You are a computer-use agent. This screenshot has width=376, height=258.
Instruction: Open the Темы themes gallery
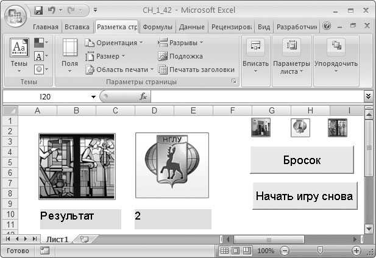coord(19,56)
